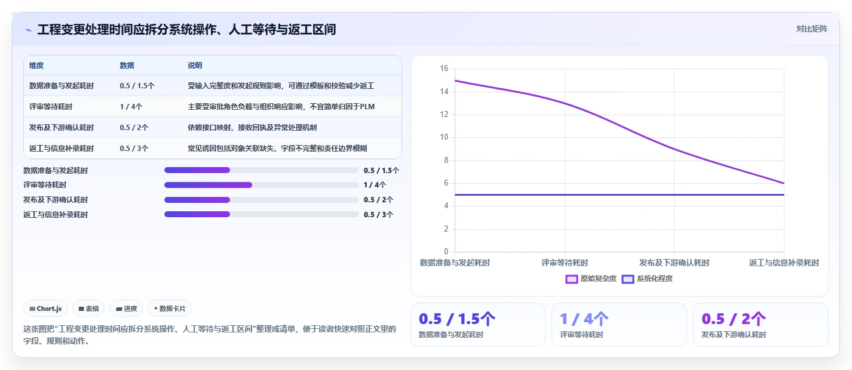Click progress bar for 评审等待耗时
852x370 pixels.
[x=262, y=185]
